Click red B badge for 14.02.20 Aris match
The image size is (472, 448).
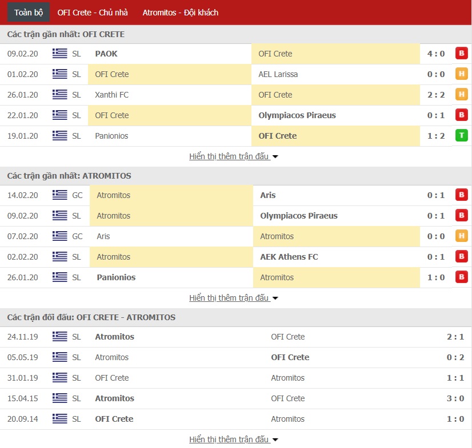462,195
